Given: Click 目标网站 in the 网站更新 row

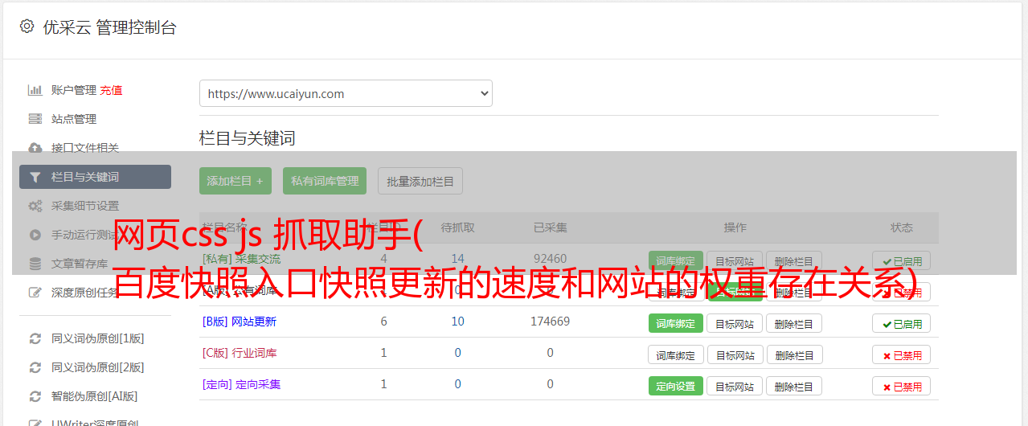Looking at the screenshot, I should (x=735, y=323).
